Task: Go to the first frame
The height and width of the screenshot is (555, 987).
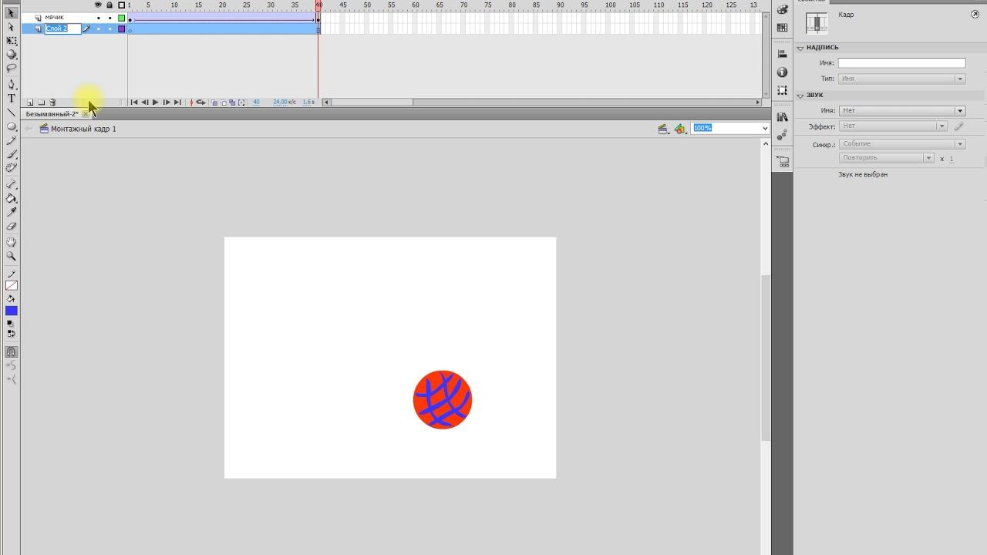Action: tap(134, 103)
